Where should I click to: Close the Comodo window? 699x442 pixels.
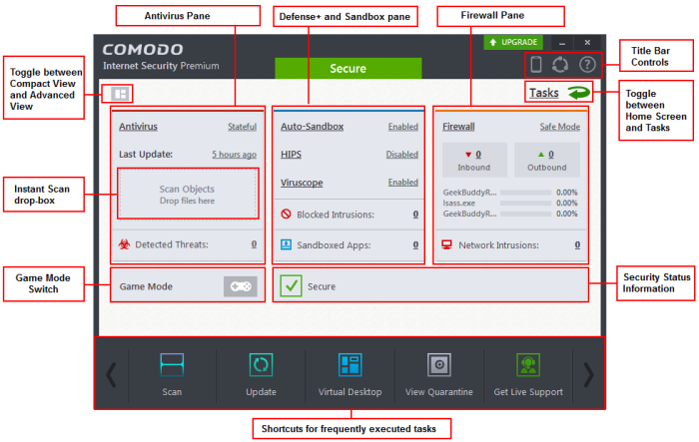click(x=587, y=42)
